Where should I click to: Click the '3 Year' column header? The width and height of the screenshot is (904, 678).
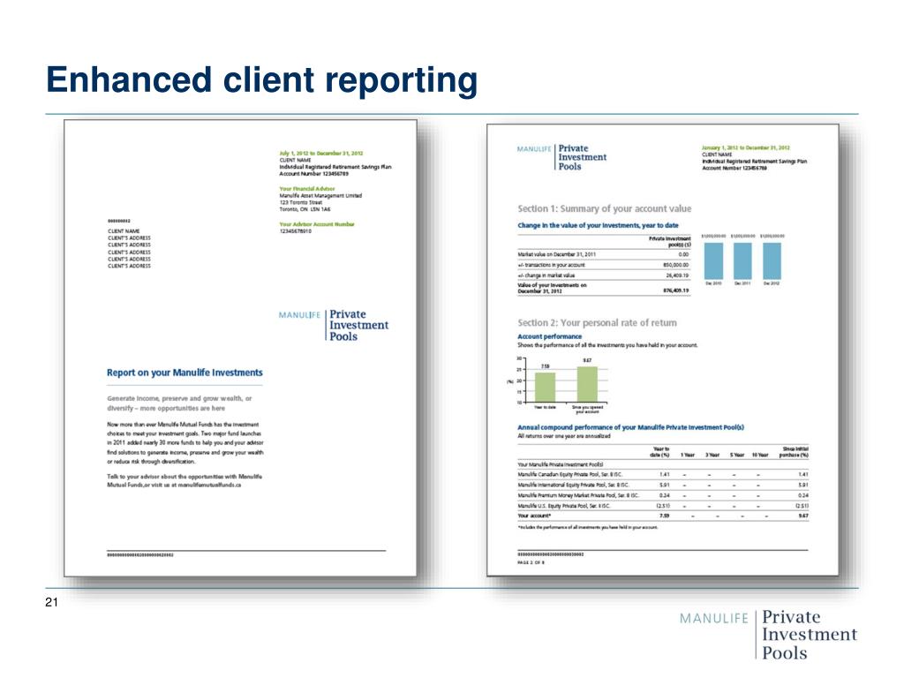(x=712, y=455)
